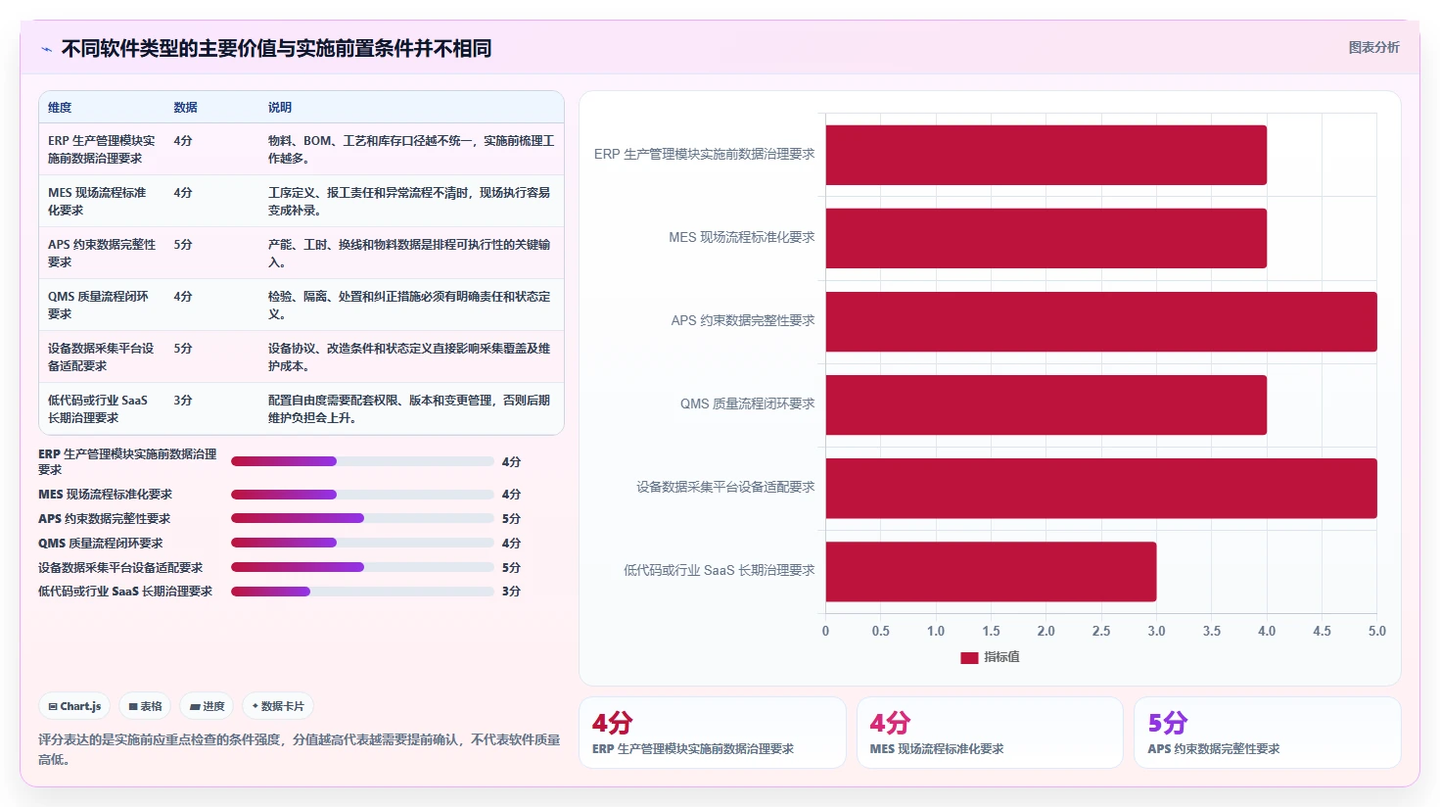Click the 数据 column header

[185, 108]
